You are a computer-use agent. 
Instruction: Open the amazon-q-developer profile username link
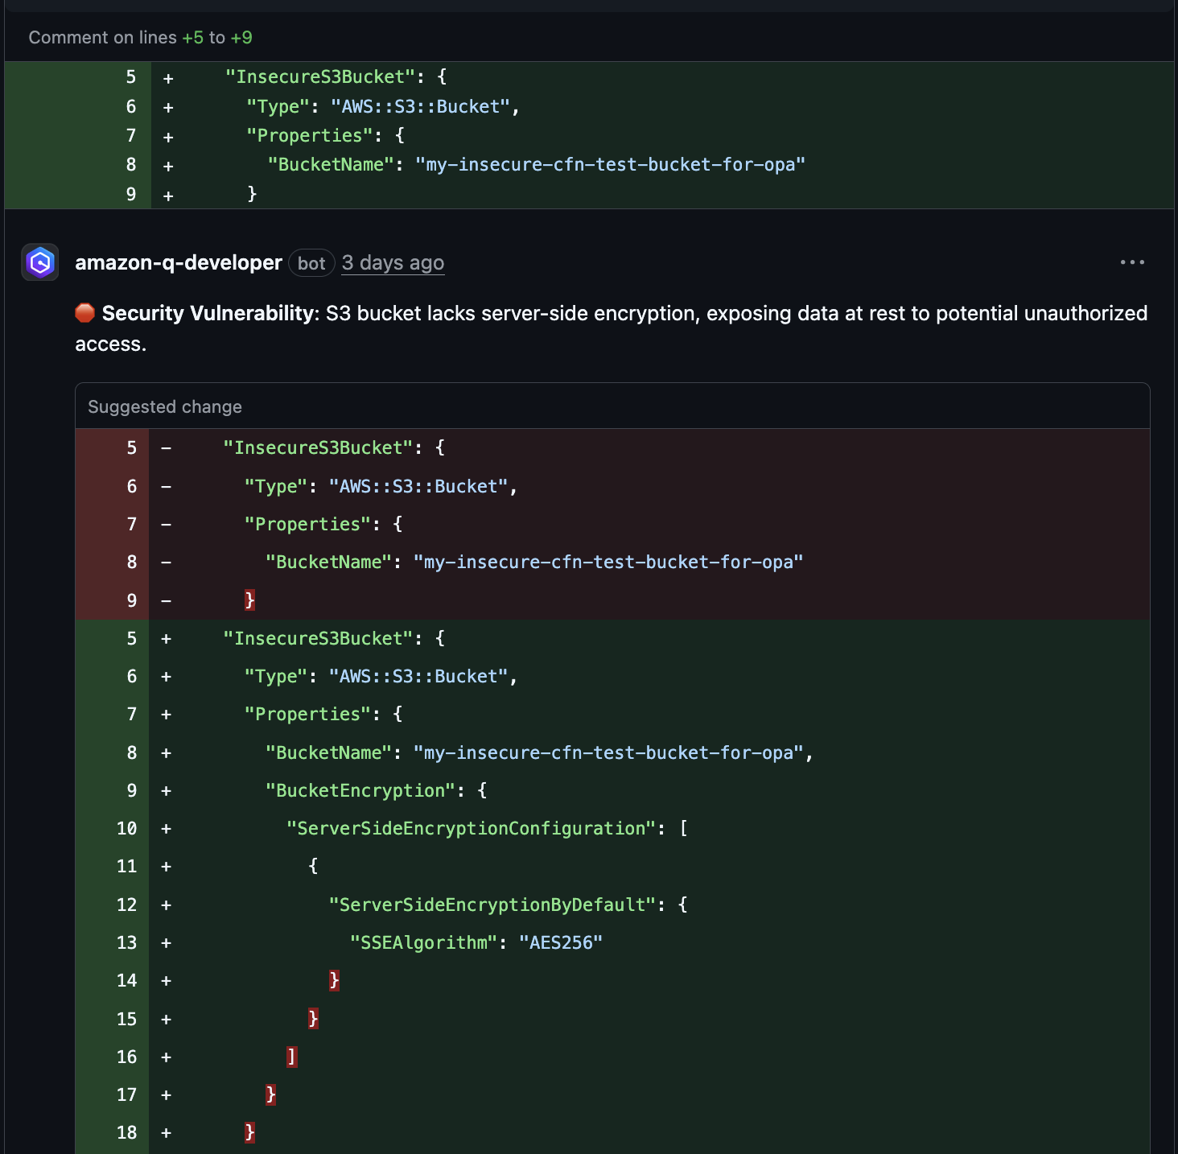click(x=179, y=263)
